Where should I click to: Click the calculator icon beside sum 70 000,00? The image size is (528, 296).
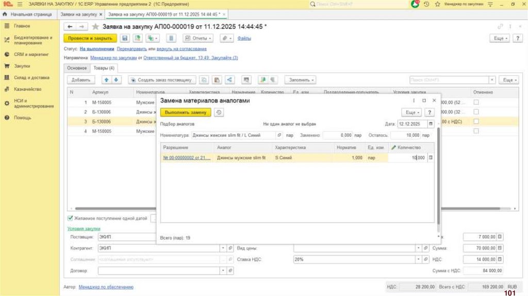500,248
